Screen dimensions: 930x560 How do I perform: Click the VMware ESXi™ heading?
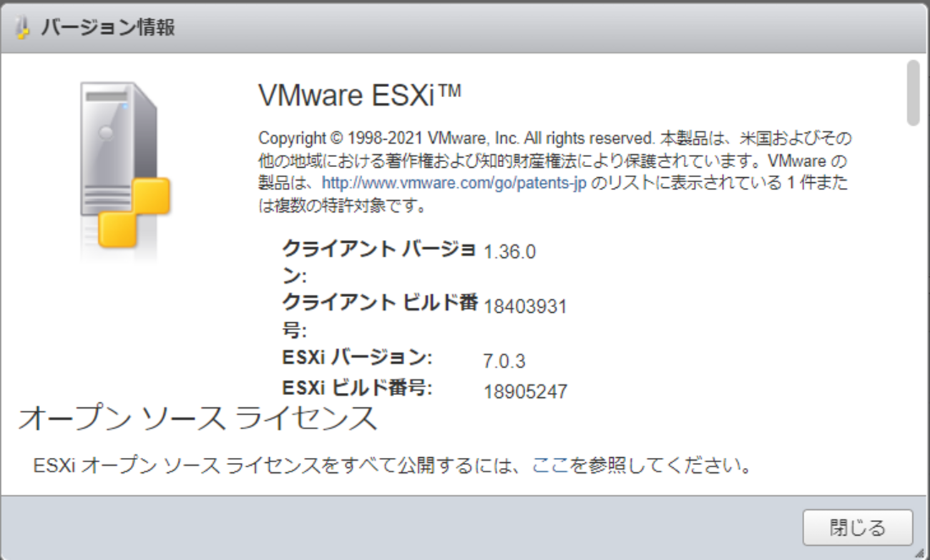click(x=360, y=96)
